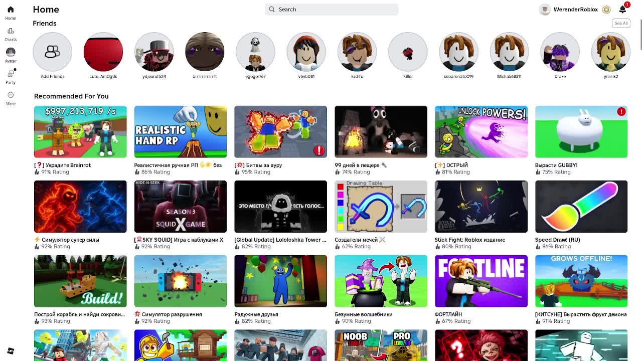Open friend sebarenato019 avatar

pyautogui.click(x=458, y=52)
